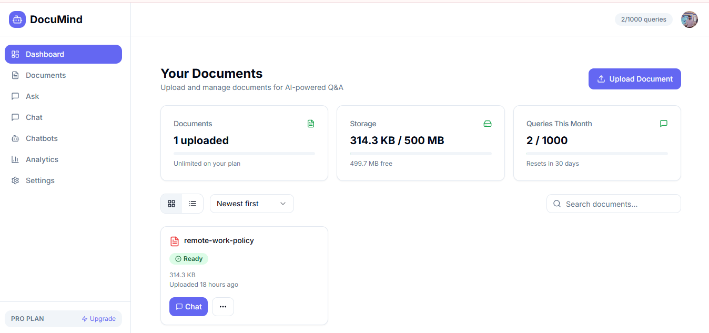Image resolution: width=709 pixels, height=333 pixels.
Task: Open the profile avatar menu
Action: 690,19
